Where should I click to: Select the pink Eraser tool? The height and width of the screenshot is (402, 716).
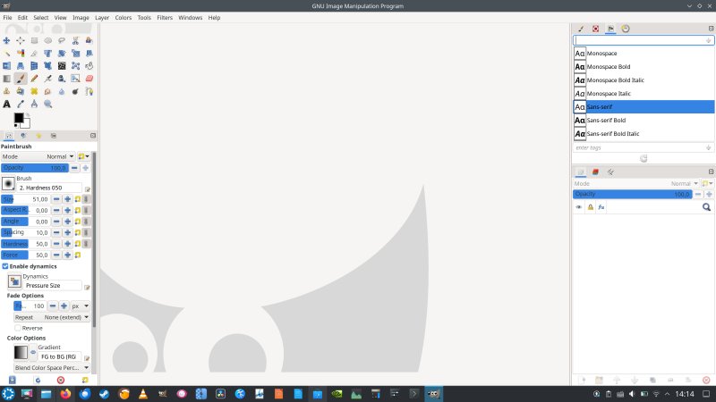coord(89,79)
